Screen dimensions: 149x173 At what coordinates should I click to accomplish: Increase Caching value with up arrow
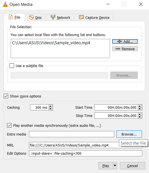[51, 106]
